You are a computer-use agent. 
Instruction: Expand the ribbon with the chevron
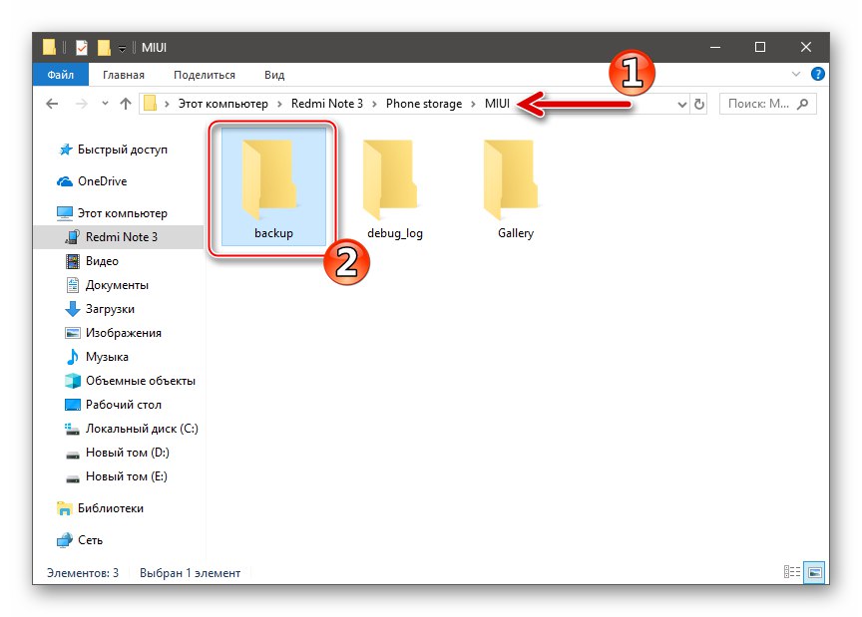[795, 74]
